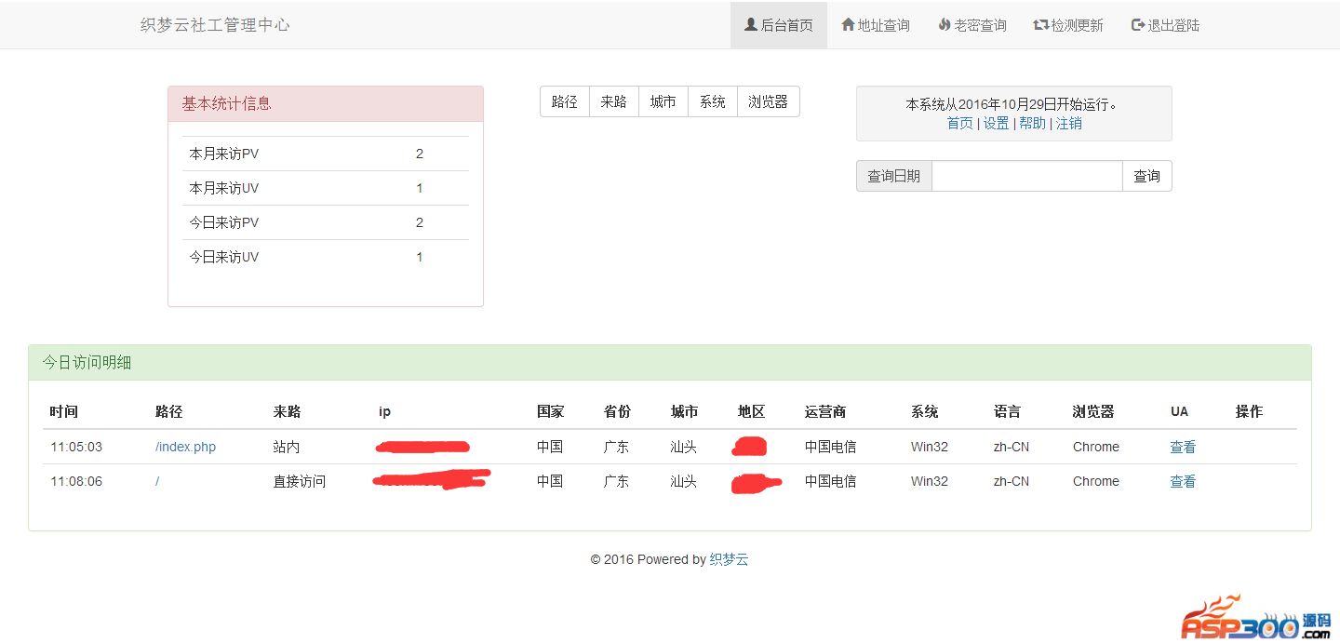Image resolution: width=1340 pixels, height=643 pixels.
Task: Open the 设置 link
Action: click(997, 123)
